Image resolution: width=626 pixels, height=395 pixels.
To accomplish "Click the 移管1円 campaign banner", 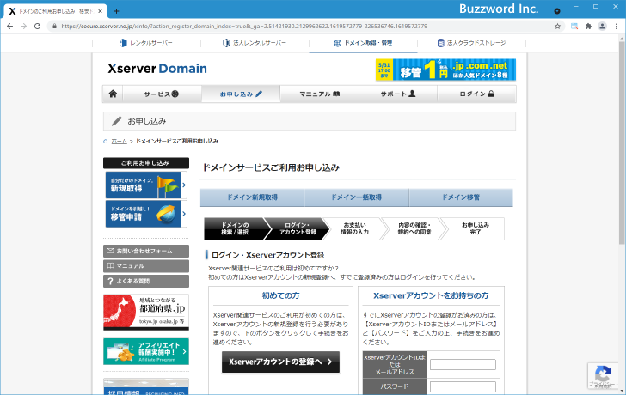I will pyautogui.click(x=445, y=70).
